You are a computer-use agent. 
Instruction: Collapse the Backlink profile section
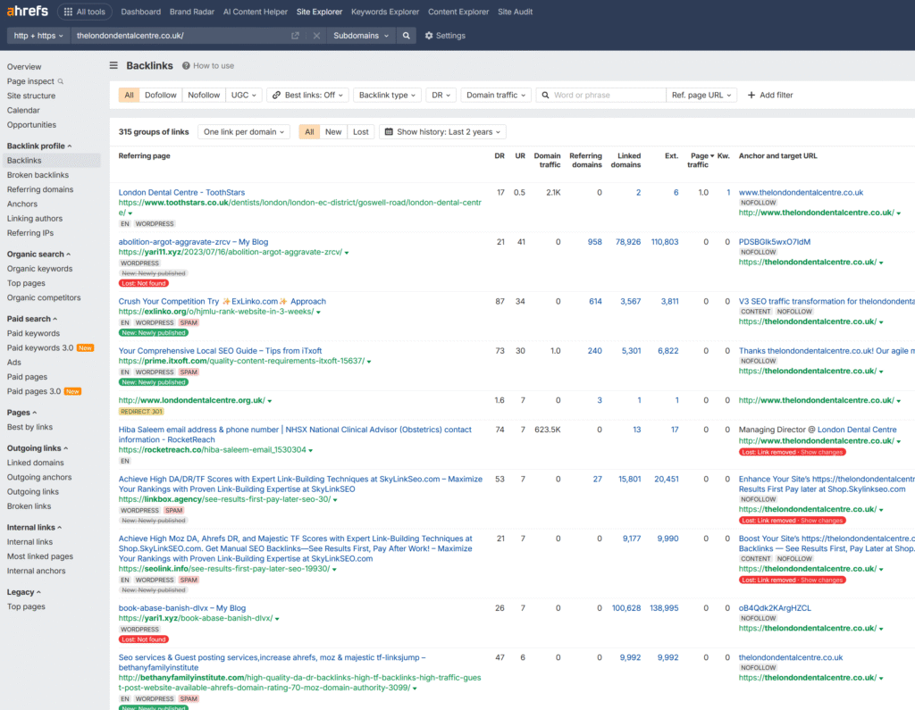point(39,146)
